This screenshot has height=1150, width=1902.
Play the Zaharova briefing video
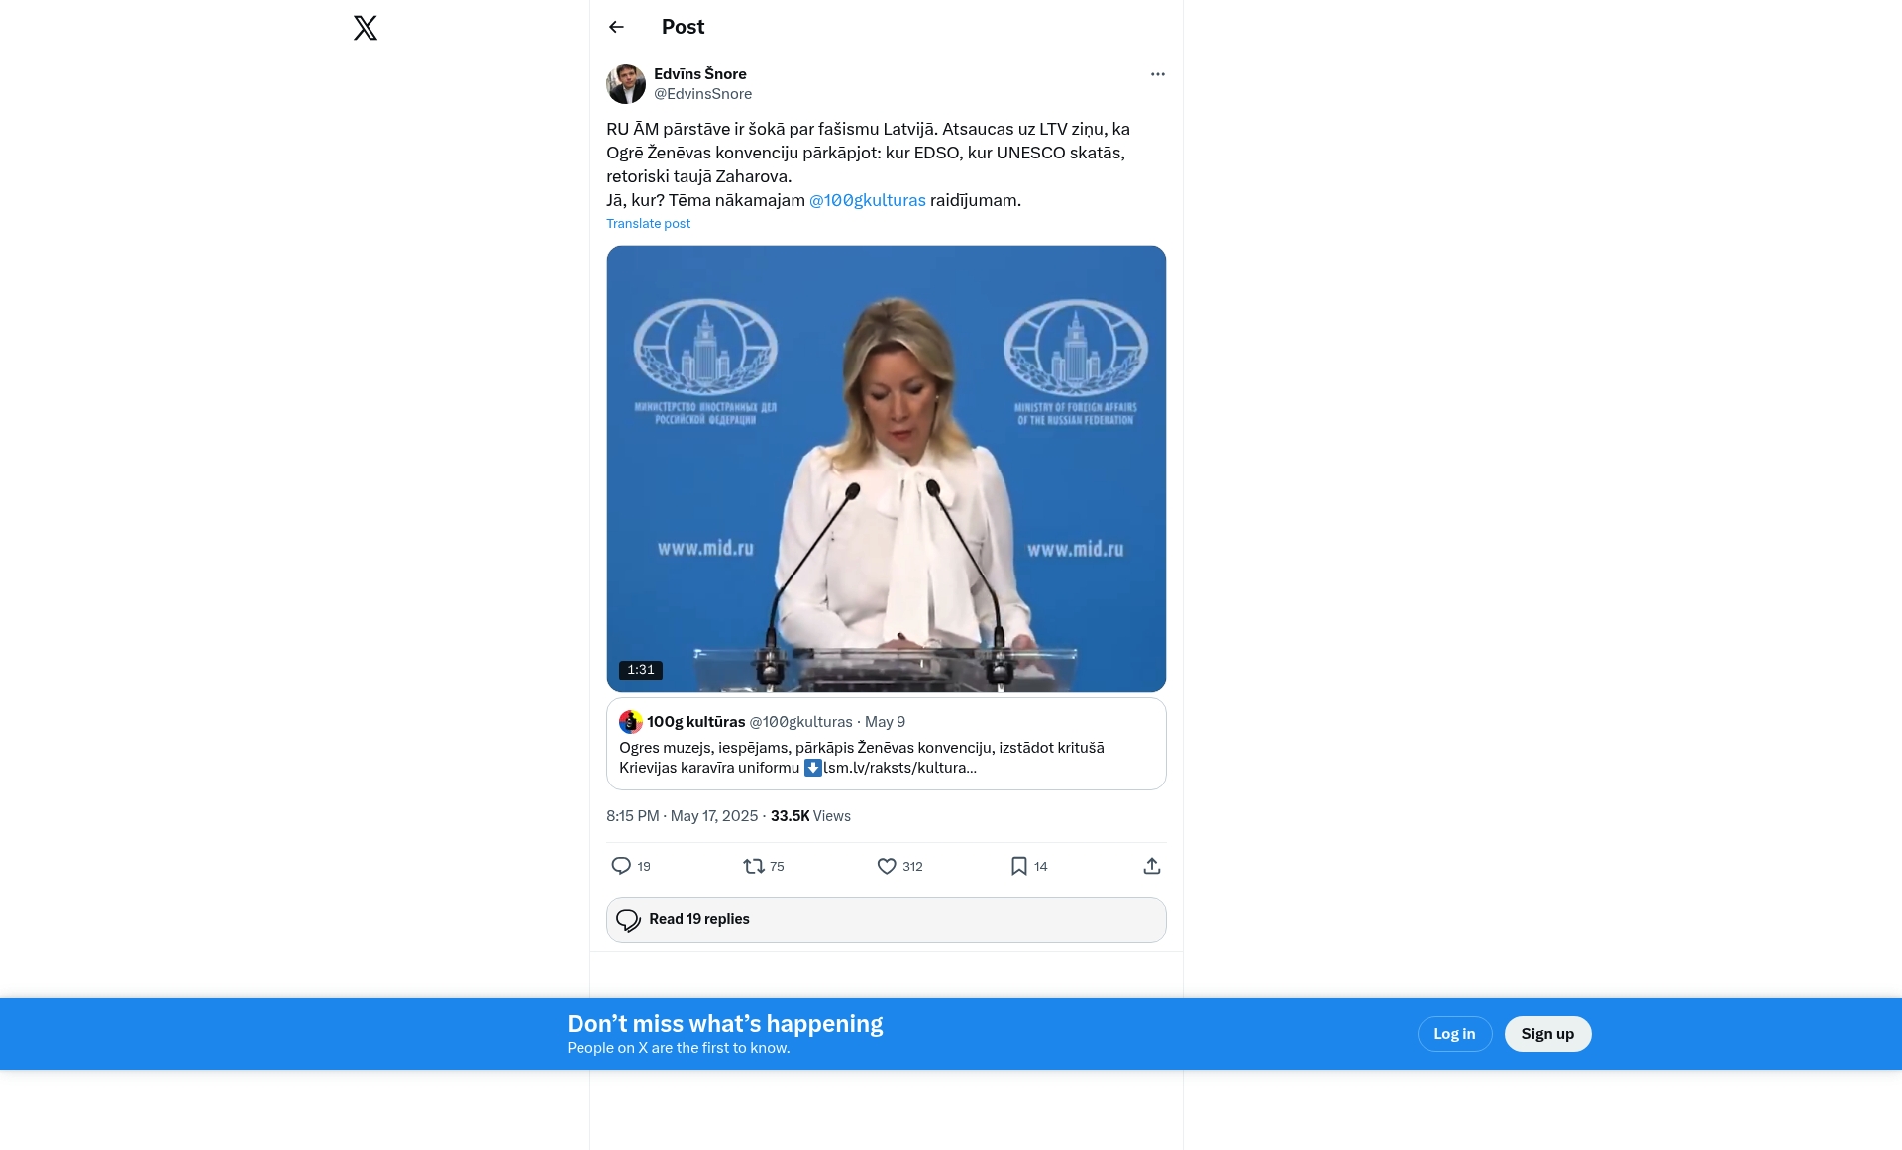click(x=886, y=469)
